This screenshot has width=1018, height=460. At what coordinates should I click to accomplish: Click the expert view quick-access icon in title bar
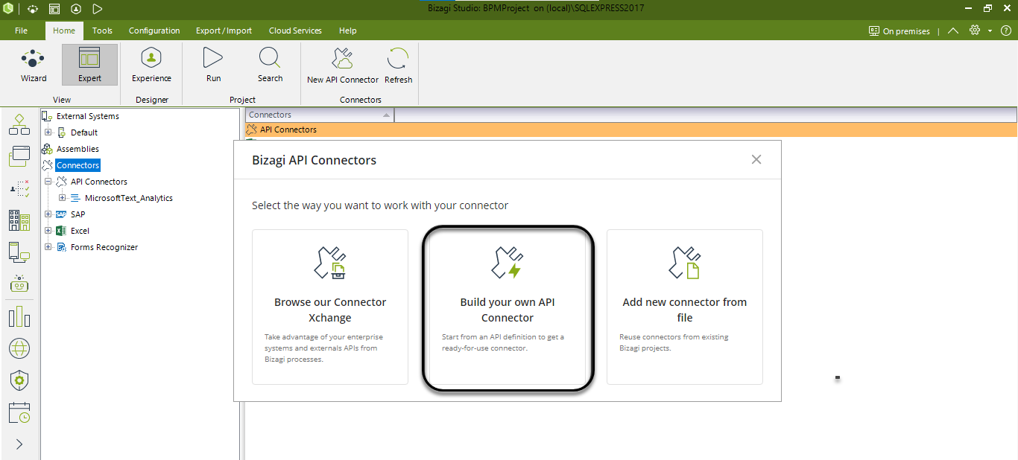[54, 9]
